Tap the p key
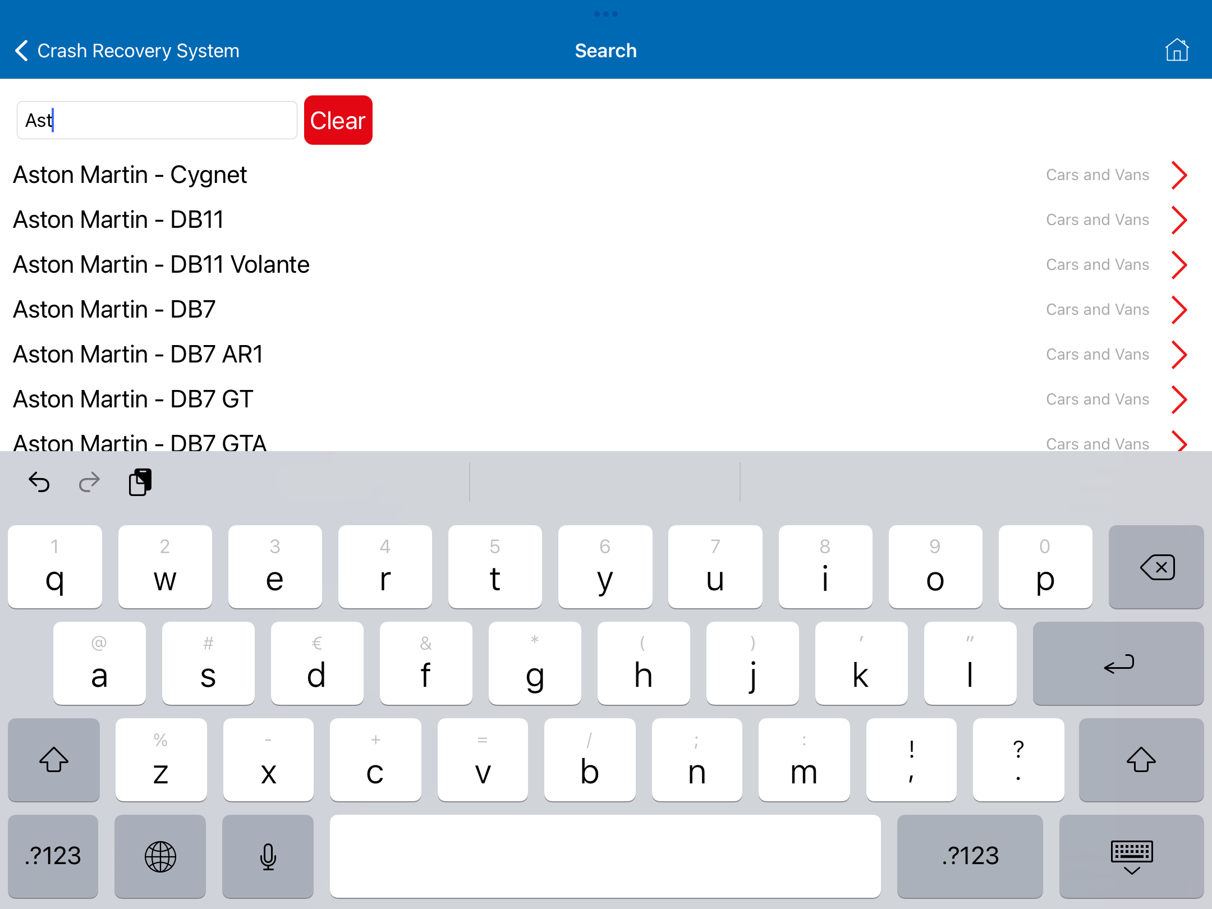Screen dimensions: 1212x909 pos(1045,567)
